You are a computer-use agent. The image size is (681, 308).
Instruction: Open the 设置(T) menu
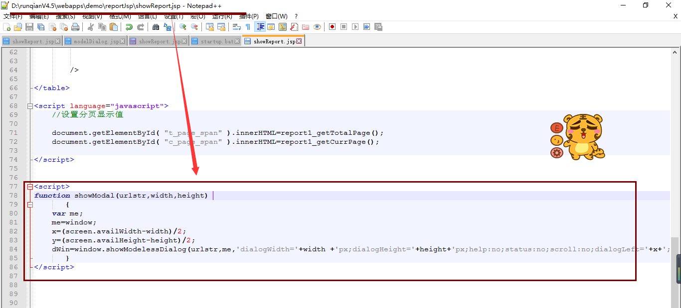point(173,16)
